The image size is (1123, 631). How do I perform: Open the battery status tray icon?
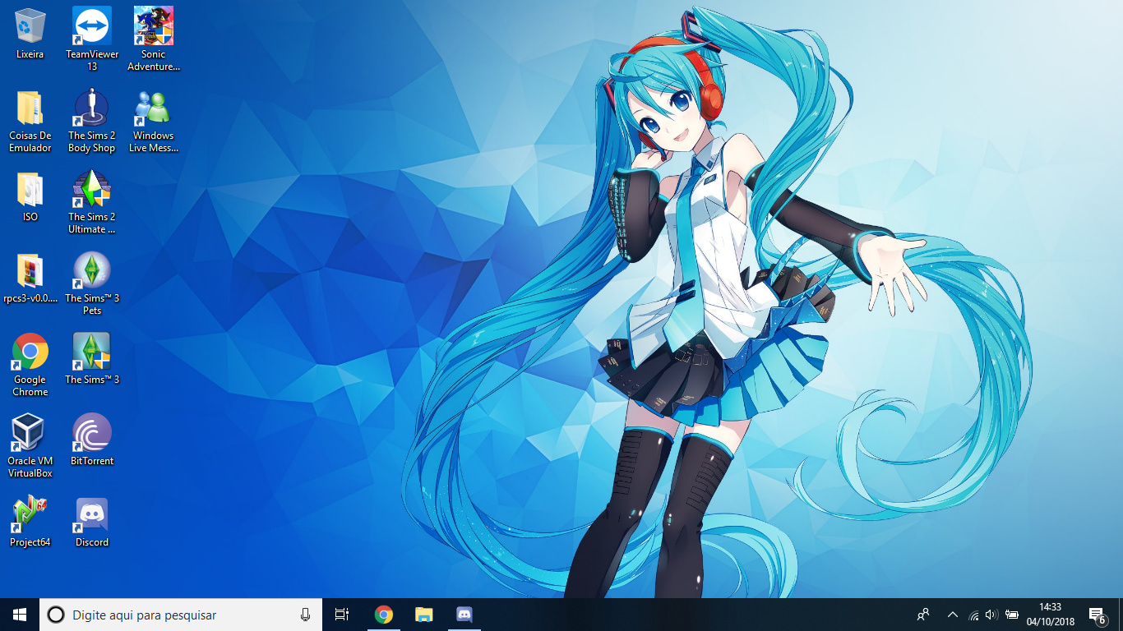(1012, 615)
